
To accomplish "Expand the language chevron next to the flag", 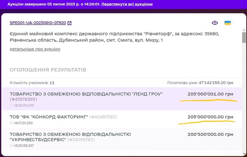I will 233,23.
